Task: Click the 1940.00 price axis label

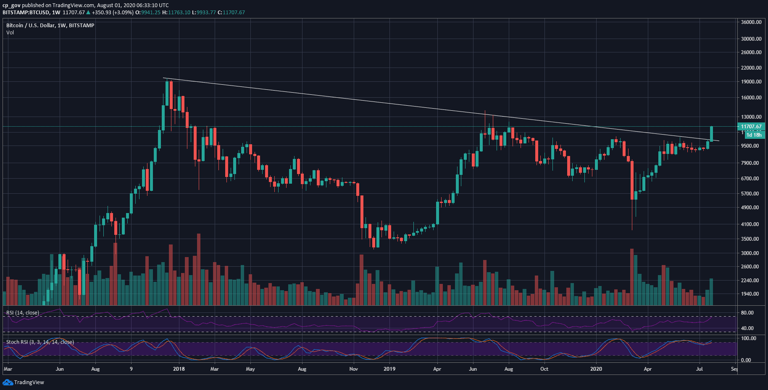Action: pos(750,294)
